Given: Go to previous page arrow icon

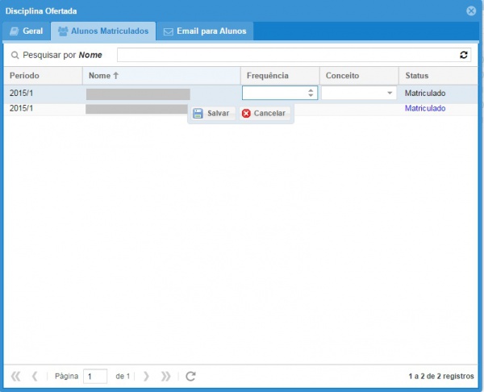Looking at the screenshot, I should [x=35, y=376].
